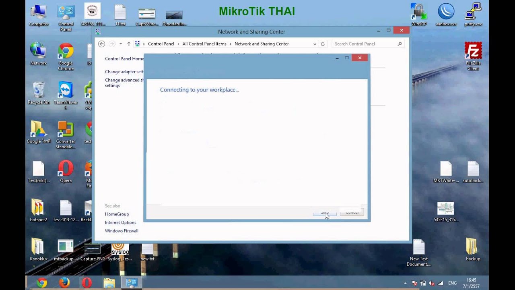
Task: Click Chrome icon in the taskbar
Action: (42, 283)
